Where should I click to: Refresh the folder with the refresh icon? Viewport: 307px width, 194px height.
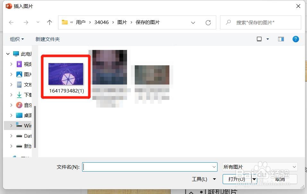coord(208,22)
